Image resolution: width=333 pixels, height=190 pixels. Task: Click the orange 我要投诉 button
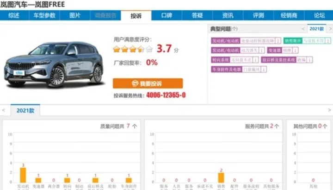tap(148, 83)
